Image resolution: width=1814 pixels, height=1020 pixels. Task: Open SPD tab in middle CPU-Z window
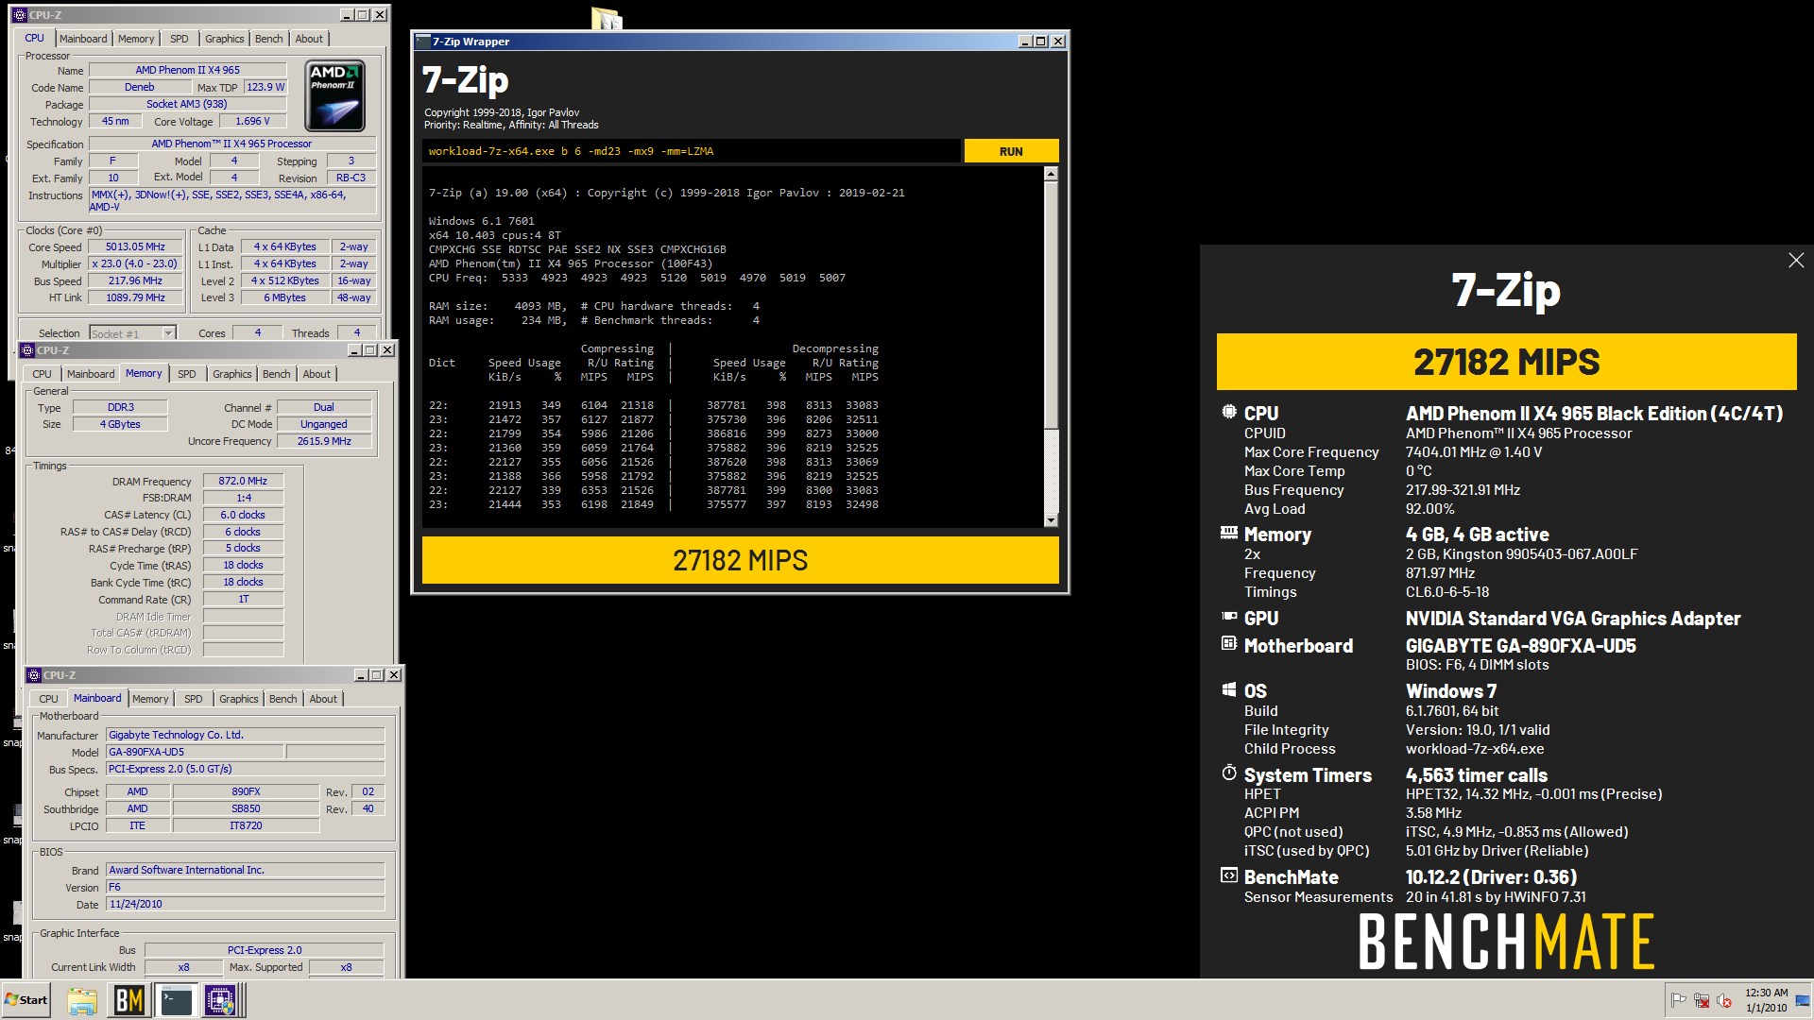point(187,374)
